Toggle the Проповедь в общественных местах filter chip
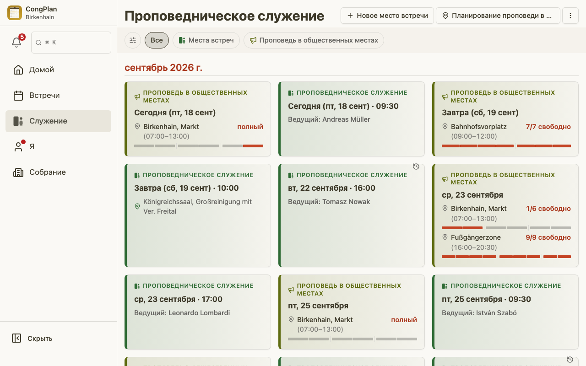The image size is (586, 366). (314, 40)
